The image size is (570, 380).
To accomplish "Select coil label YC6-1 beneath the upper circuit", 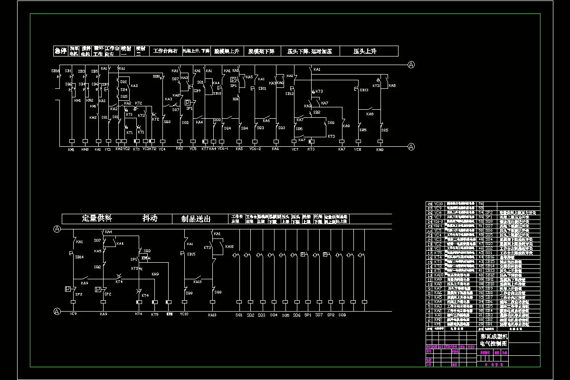I will [x=223, y=149].
